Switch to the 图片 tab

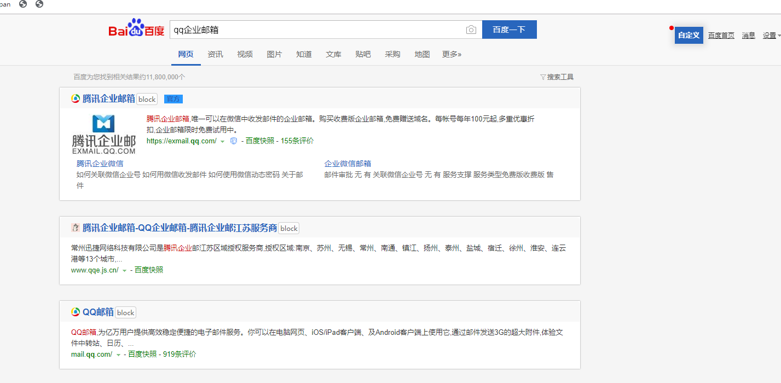point(274,54)
